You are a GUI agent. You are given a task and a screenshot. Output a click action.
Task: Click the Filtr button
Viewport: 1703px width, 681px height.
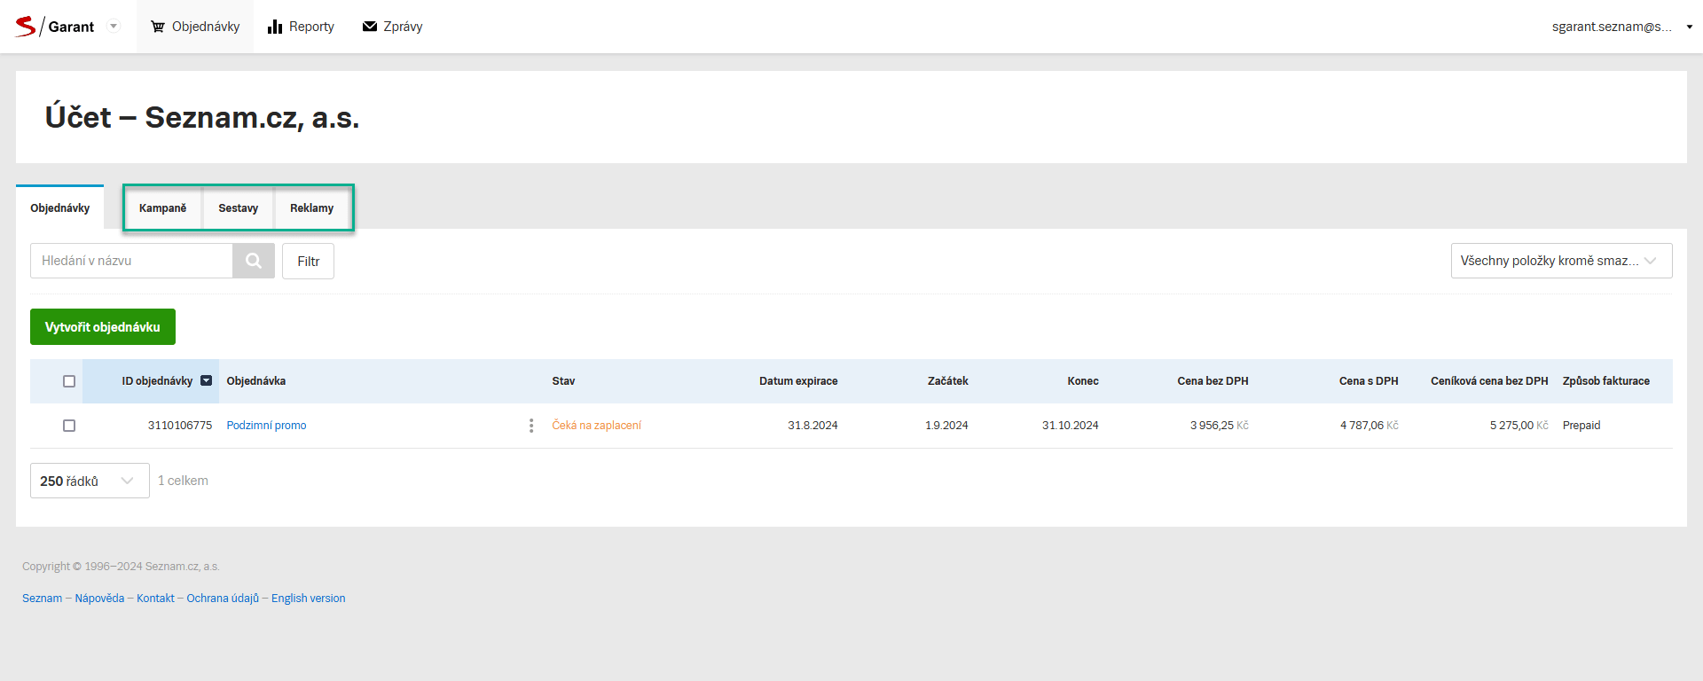point(308,262)
